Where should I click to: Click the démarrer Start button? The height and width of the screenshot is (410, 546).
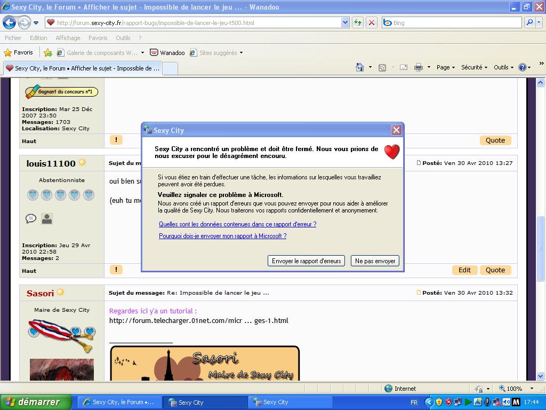[x=36, y=402]
